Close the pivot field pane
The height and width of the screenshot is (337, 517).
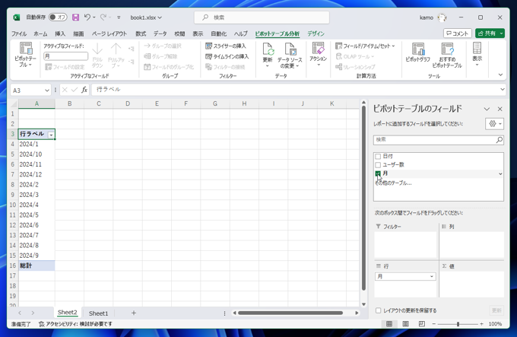(x=500, y=109)
